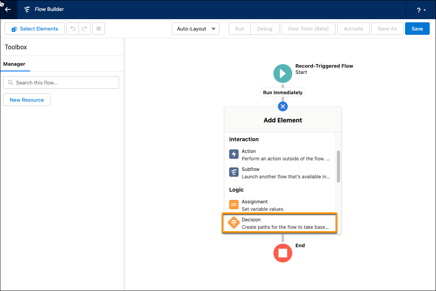The width and height of the screenshot is (436, 291).
Task: Click the Run button
Action: tap(240, 29)
